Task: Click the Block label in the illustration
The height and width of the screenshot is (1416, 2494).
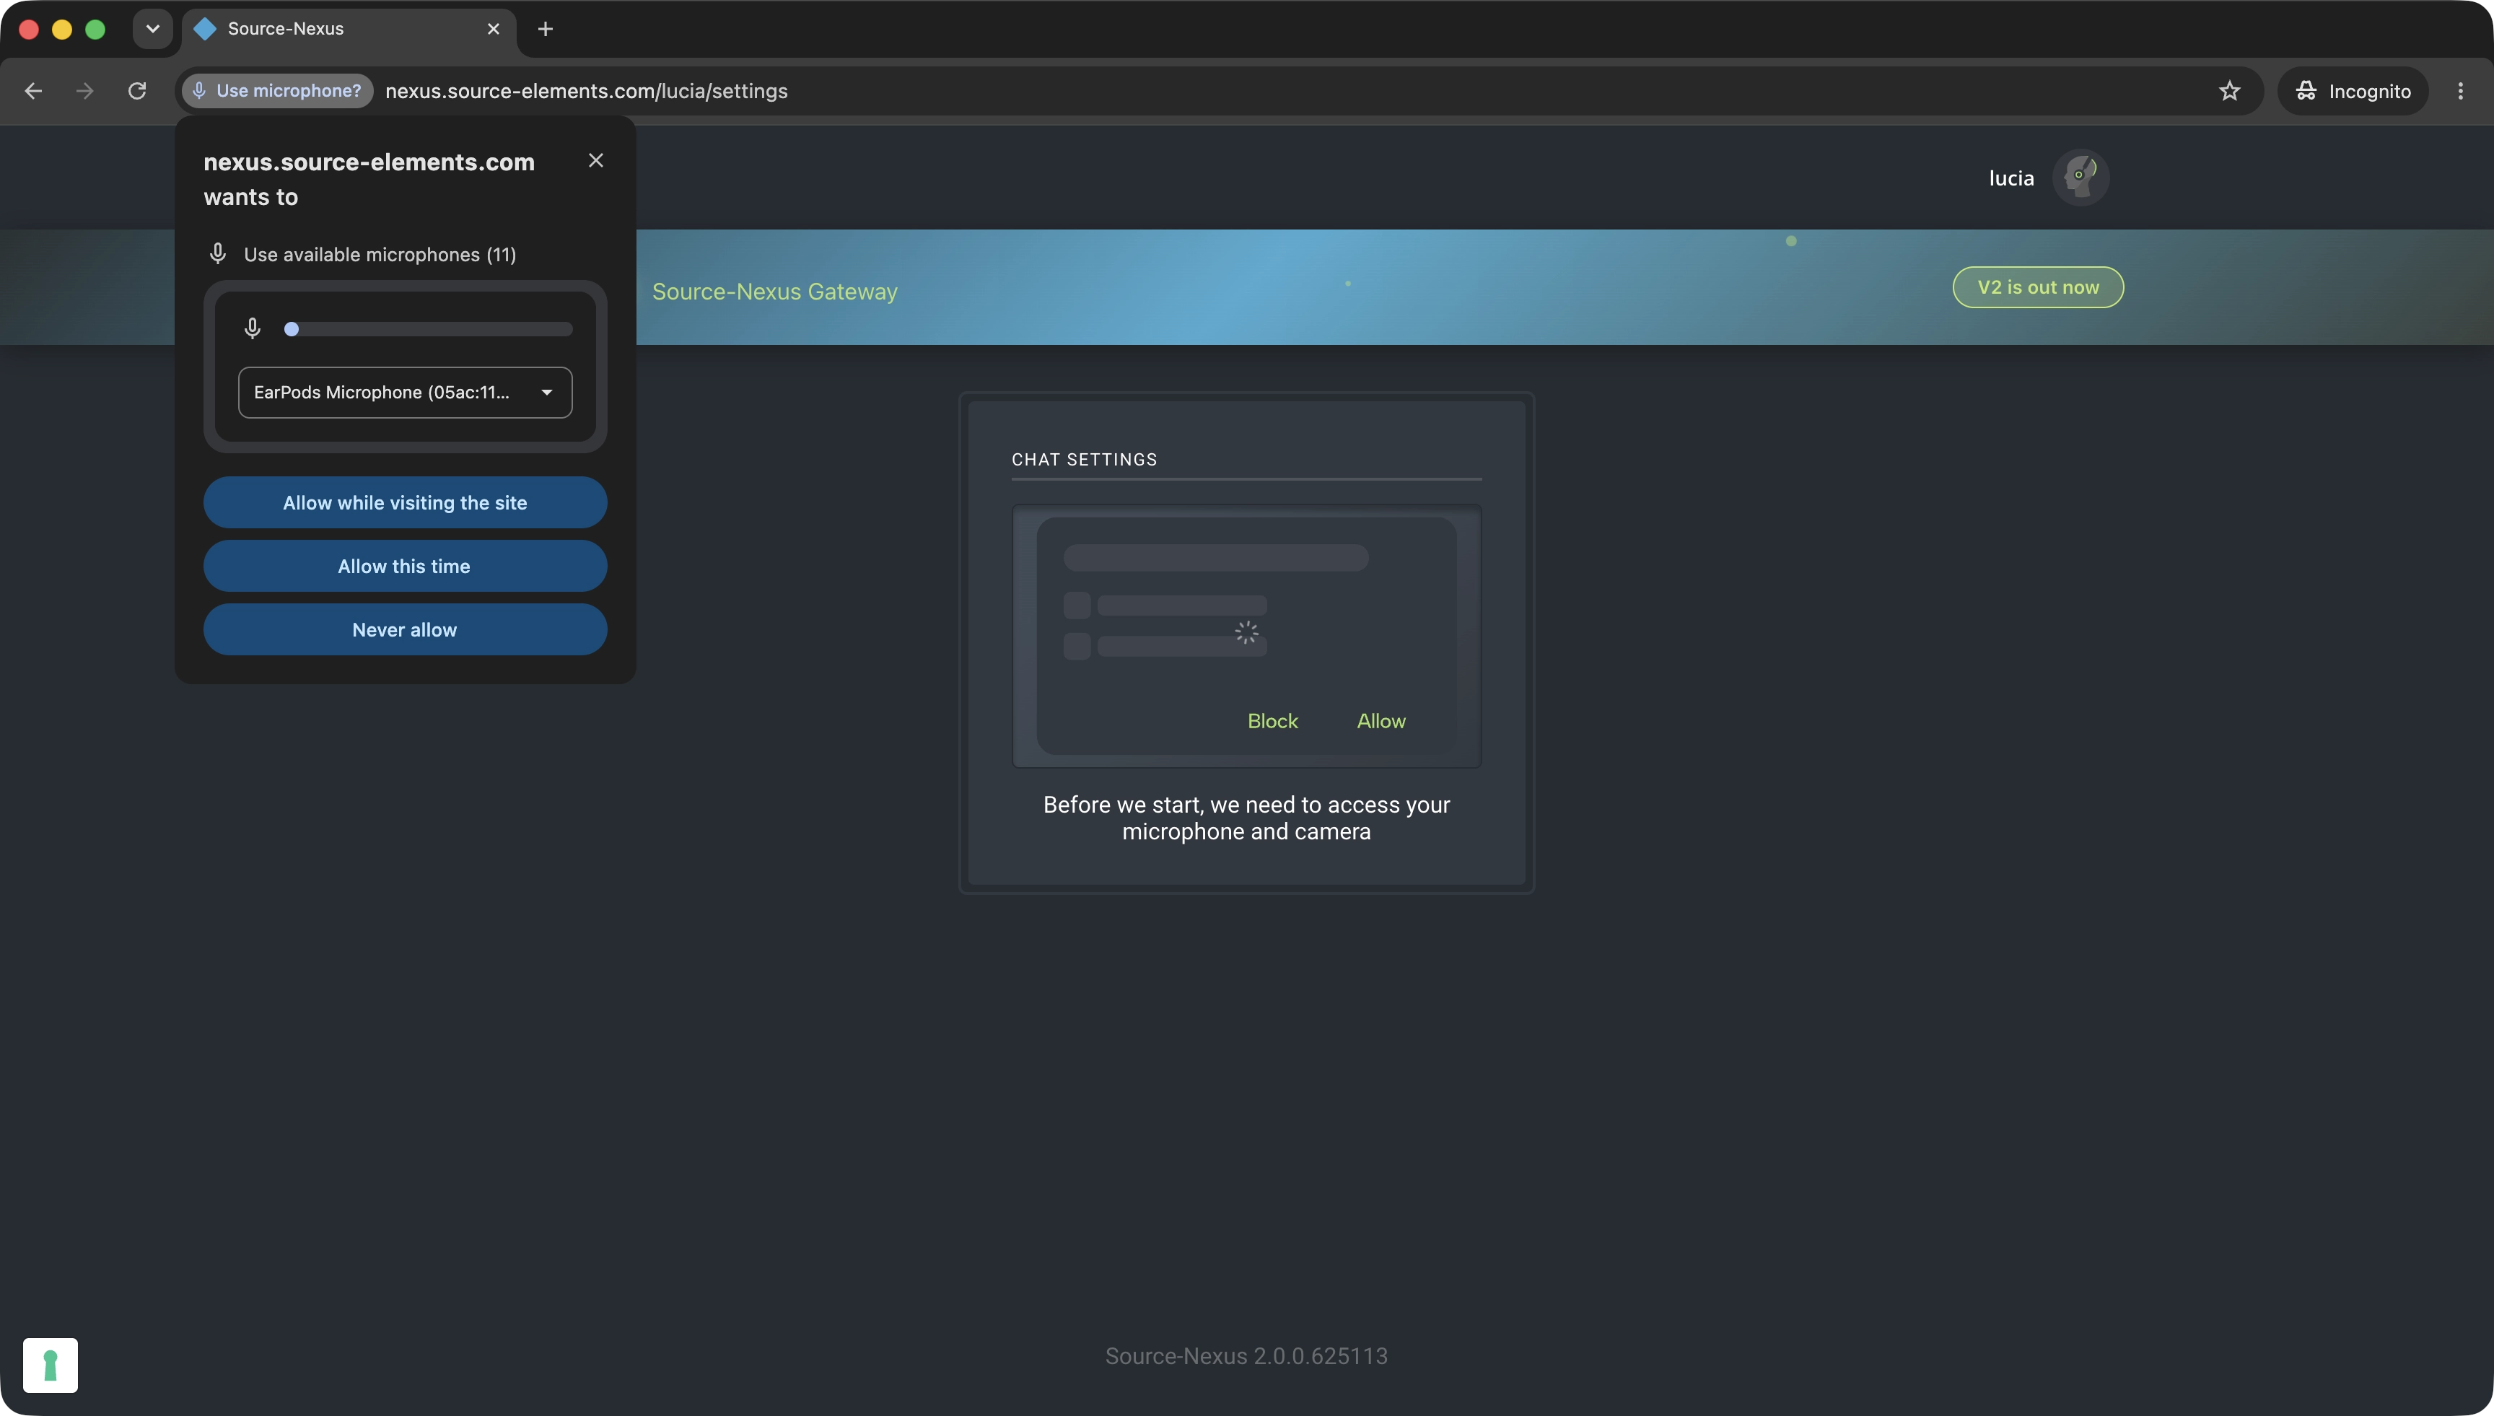Action: point(1273,721)
